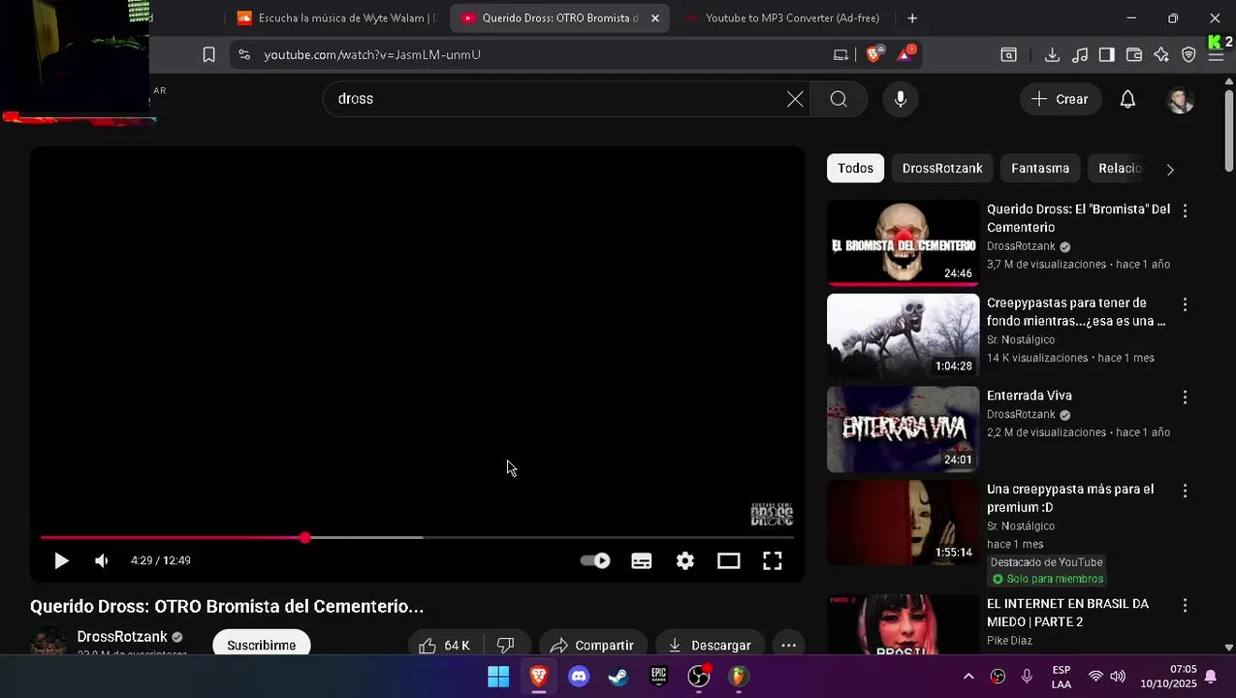The height and width of the screenshot is (698, 1236).
Task: Open YouTube notifications bell
Action: pos(1127,99)
